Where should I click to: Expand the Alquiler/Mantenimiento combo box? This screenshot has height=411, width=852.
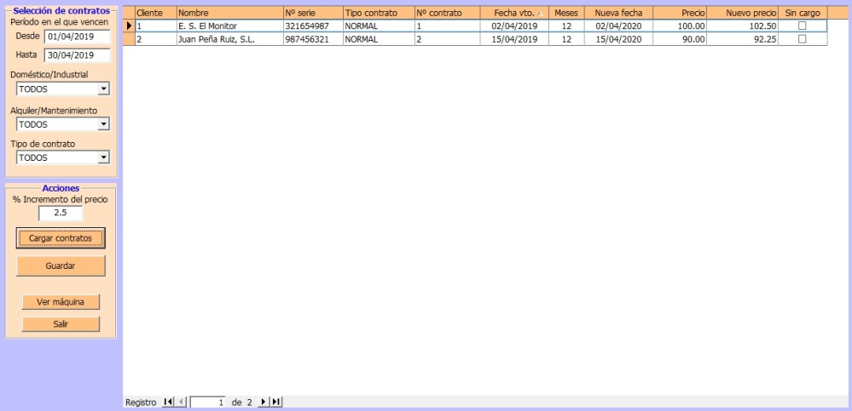pos(103,124)
